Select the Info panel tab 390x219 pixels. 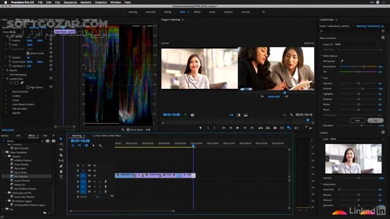tap(18, 135)
